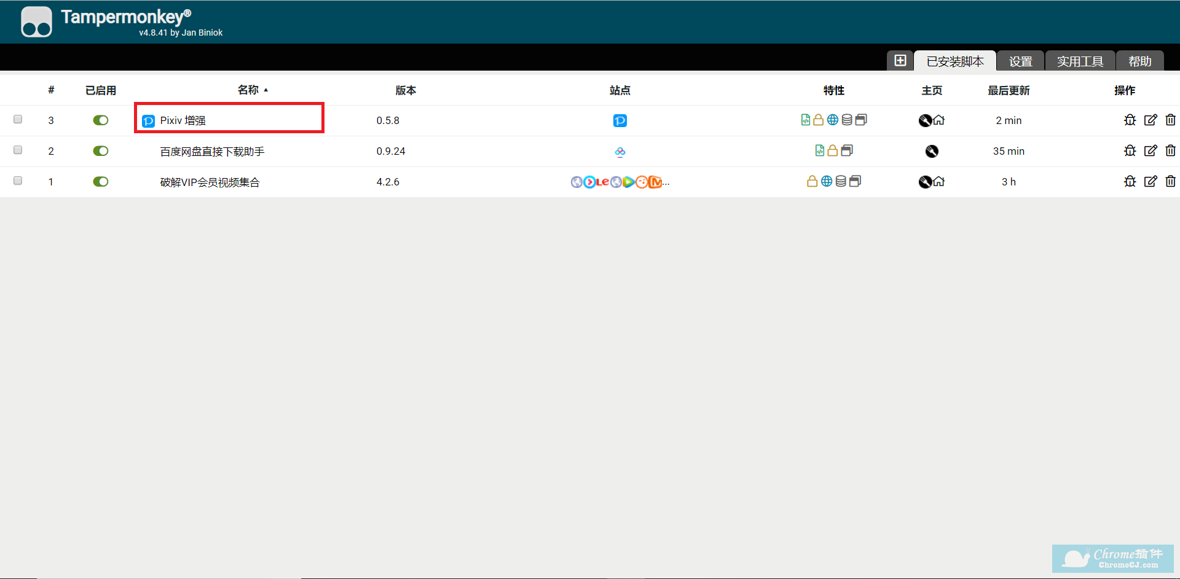Check the checkbox for script number 3
Image resolution: width=1180 pixels, height=579 pixels.
tap(18, 119)
